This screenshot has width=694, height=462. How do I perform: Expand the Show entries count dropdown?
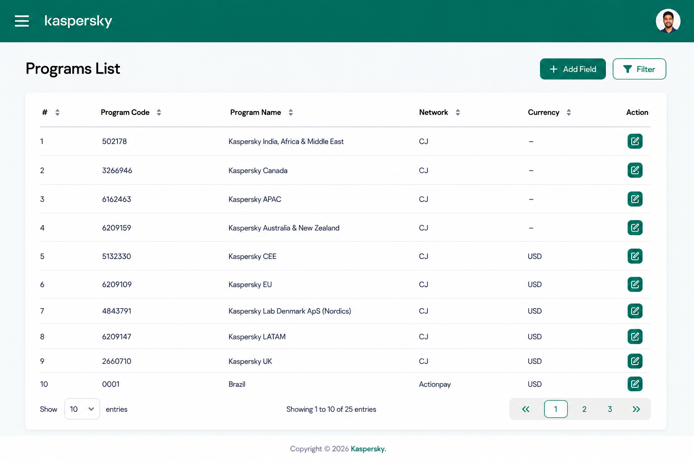pyautogui.click(x=82, y=409)
